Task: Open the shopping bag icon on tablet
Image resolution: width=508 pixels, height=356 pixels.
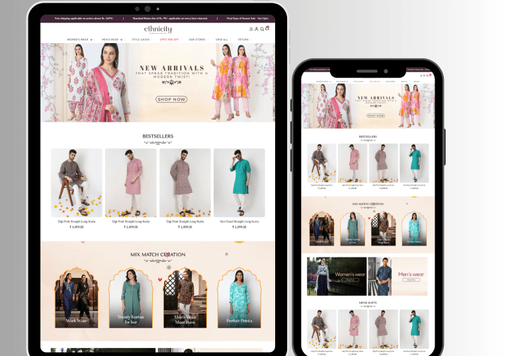Action: pyautogui.click(x=267, y=28)
